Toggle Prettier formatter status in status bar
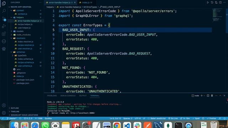Screen dimensions: 228x128 [212, 118]
